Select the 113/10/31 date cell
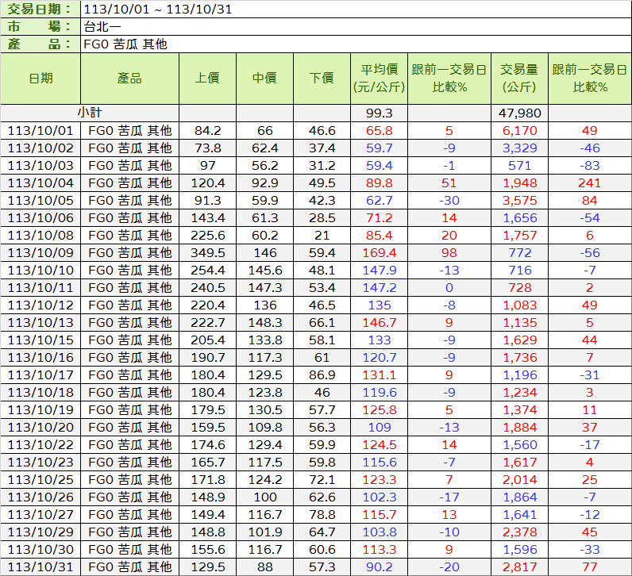 click(40, 566)
